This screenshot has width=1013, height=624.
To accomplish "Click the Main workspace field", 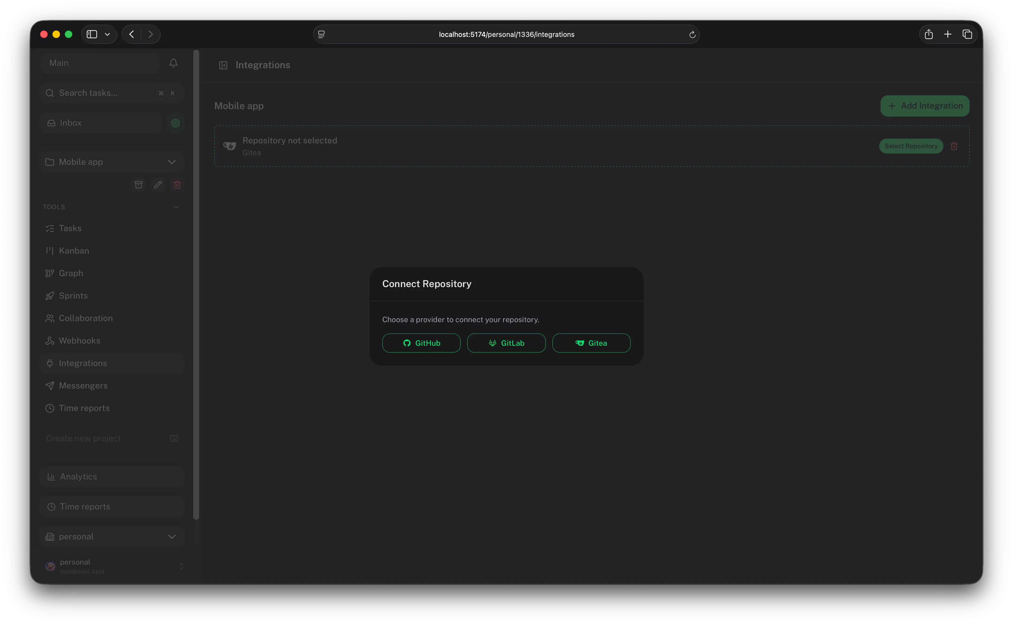I will [x=101, y=63].
